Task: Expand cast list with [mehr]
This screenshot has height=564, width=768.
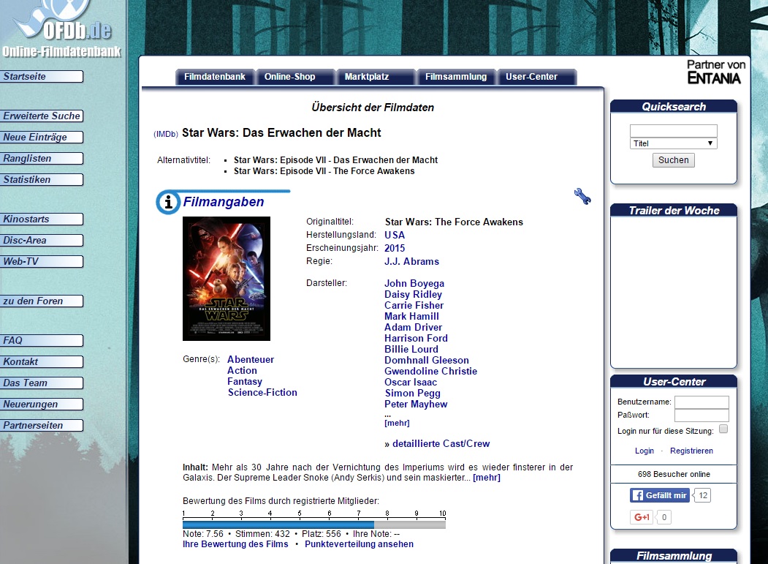Action: (398, 423)
